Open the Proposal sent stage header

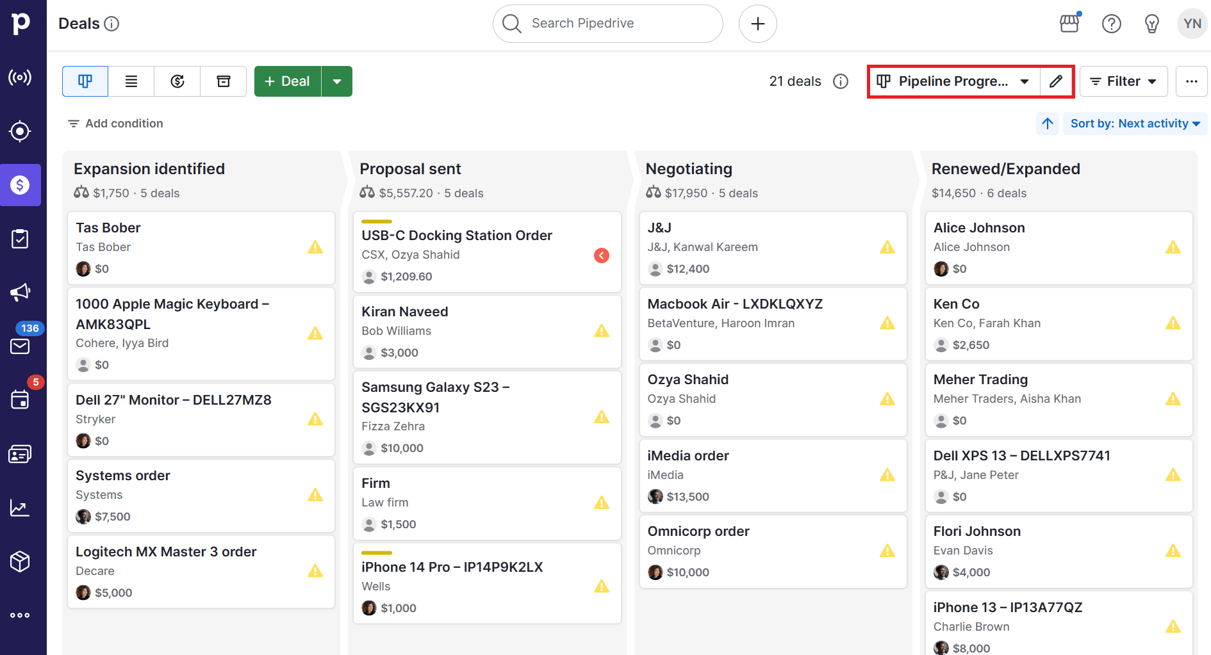point(410,169)
